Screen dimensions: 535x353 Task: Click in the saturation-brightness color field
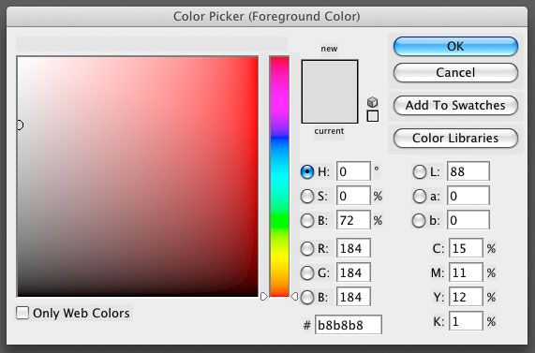pyautogui.click(x=138, y=176)
